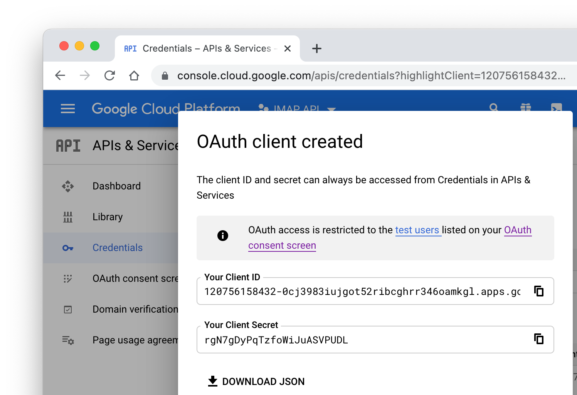Open OAuth consent screen sidebar item
Viewport: 577px width, 395px height.
(x=111, y=278)
